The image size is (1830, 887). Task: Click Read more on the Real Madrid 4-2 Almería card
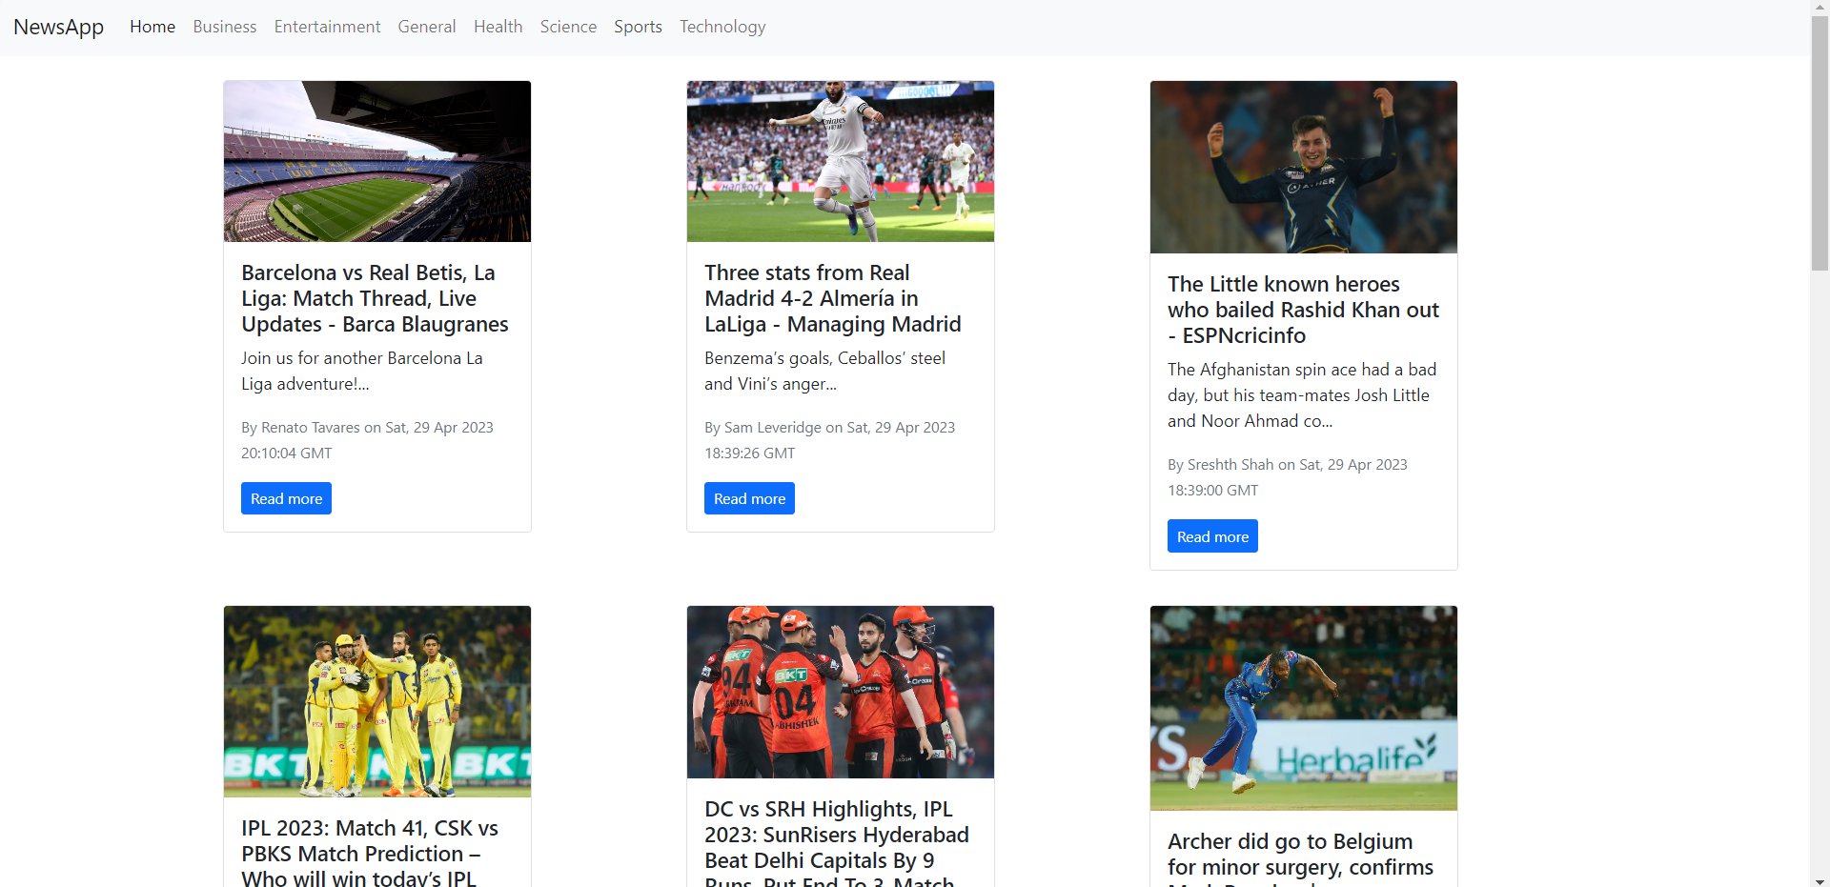749,498
